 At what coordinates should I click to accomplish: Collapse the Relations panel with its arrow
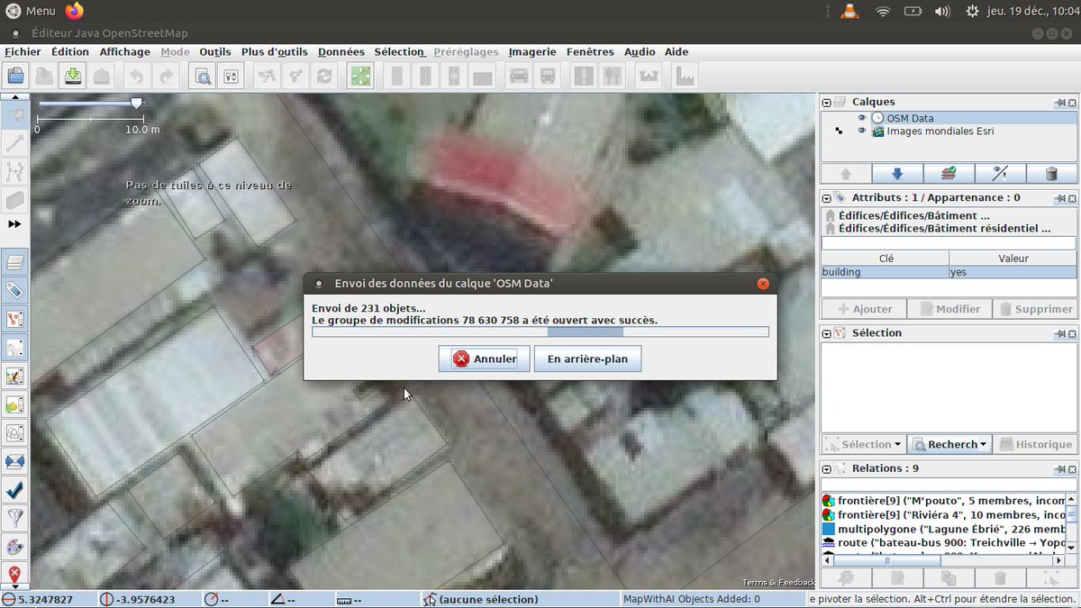pos(827,468)
